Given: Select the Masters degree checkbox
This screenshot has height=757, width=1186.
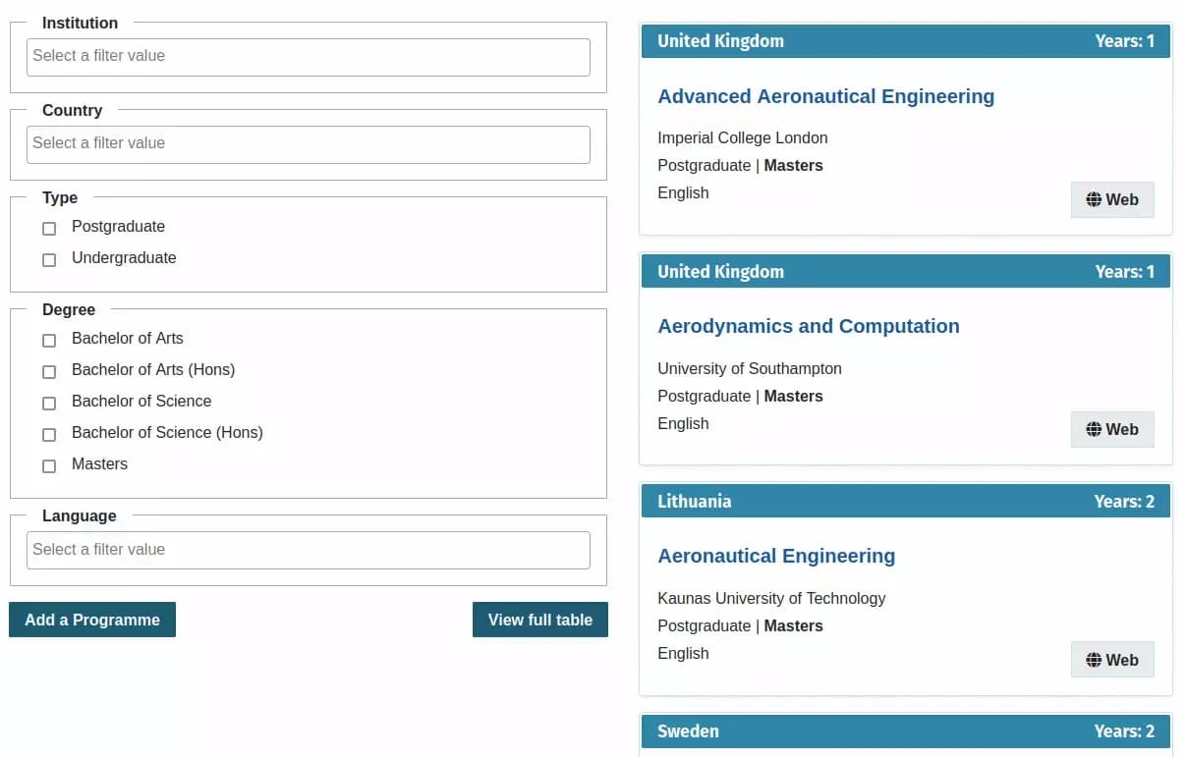Looking at the screenshot, I should click(49, 465).
